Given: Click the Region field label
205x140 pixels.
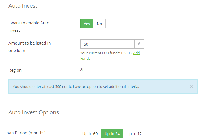Looking at the screenshot, I should [x=15, y=70].
